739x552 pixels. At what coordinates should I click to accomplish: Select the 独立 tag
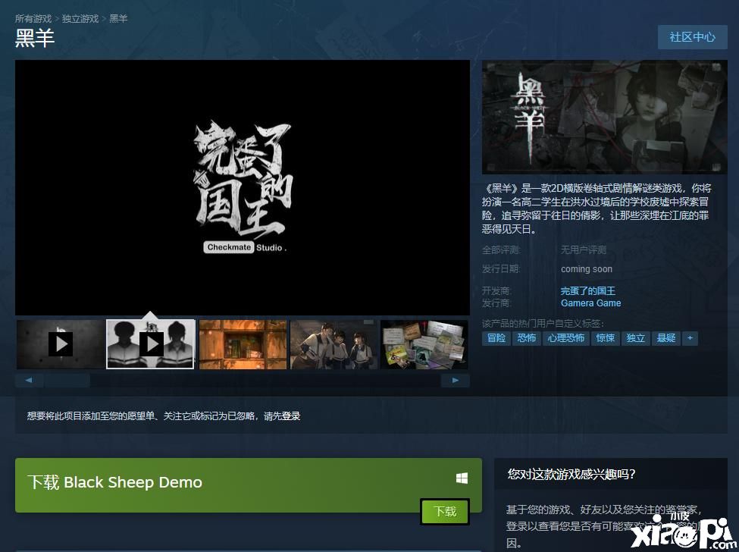635,338
